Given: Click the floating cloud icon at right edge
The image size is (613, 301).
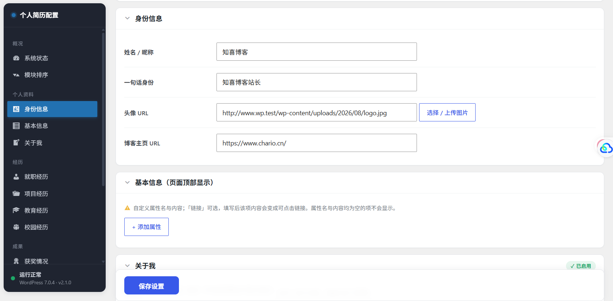Looking at the screenshot, I should pyautogui.click(x=606, y=148).
